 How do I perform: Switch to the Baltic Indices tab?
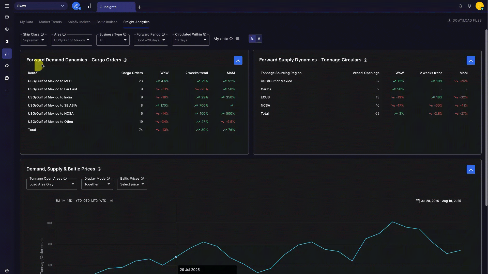click(107, 22)
